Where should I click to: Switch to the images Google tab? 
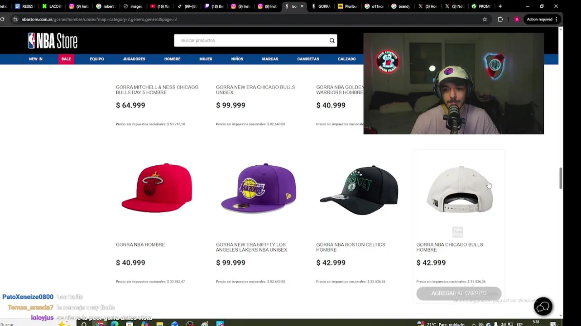[x=132, y=6]
